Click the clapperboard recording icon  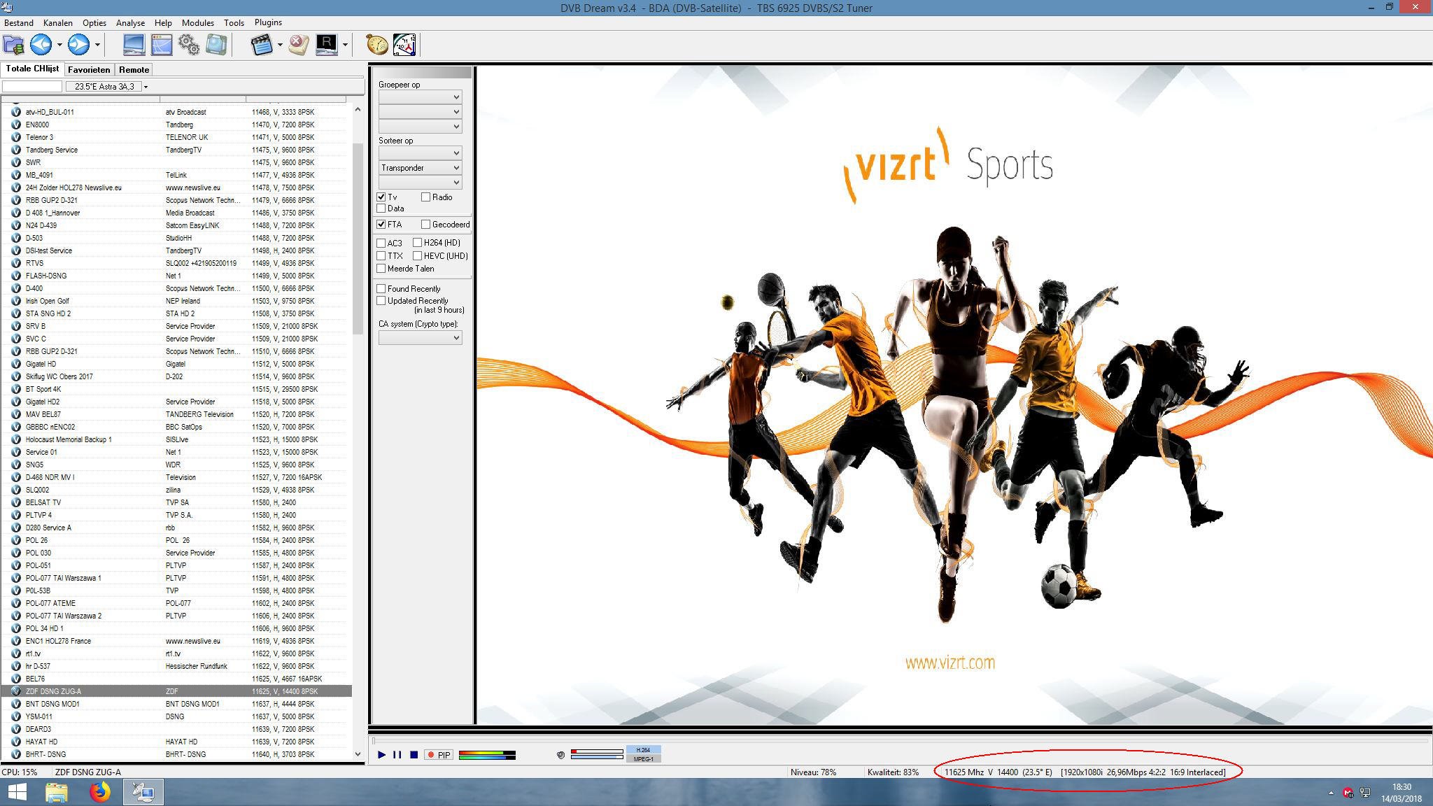coord(262,45)
